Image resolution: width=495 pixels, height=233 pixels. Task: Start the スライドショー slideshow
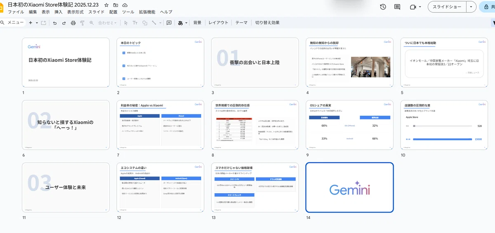click(x=447, y=7)
